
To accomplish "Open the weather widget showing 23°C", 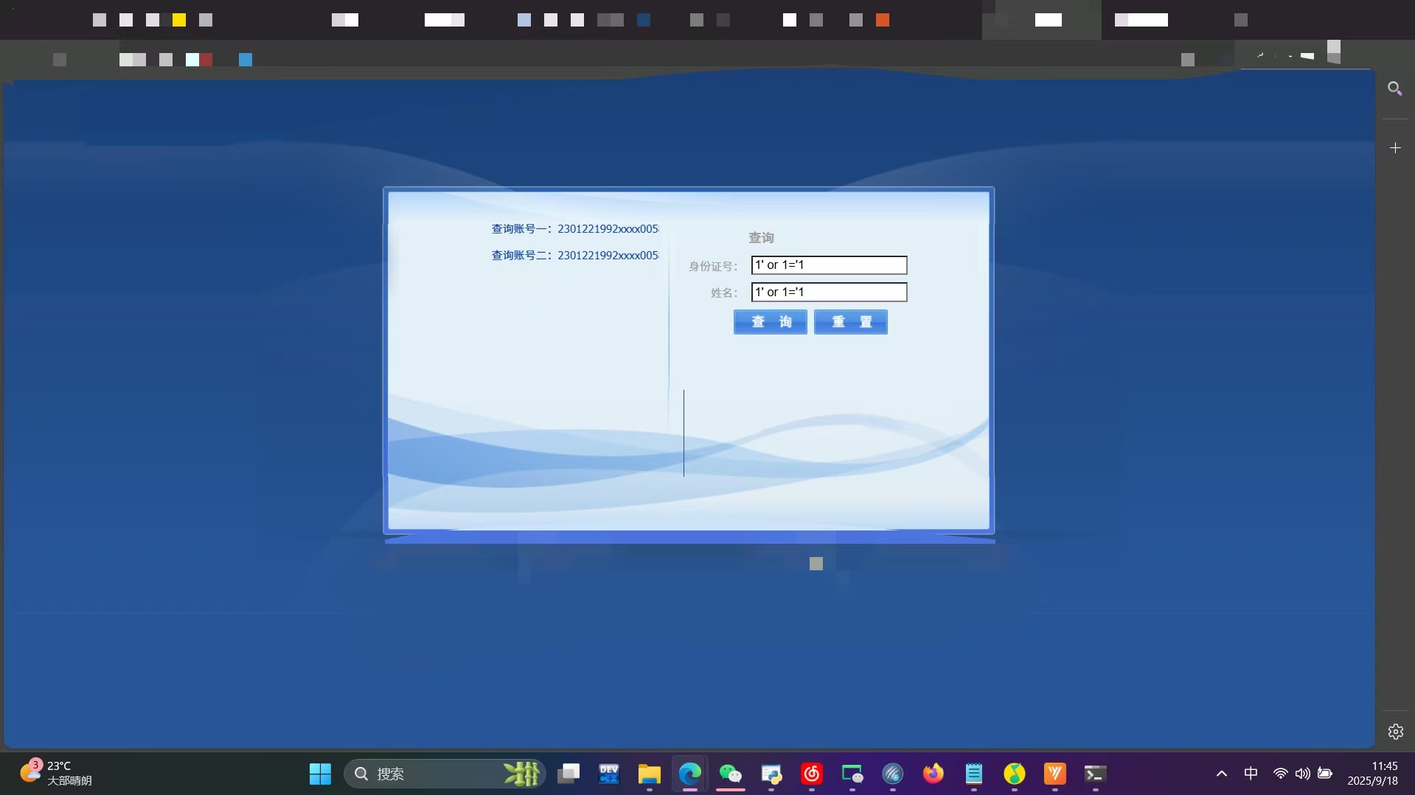I will tap(56, 773).
